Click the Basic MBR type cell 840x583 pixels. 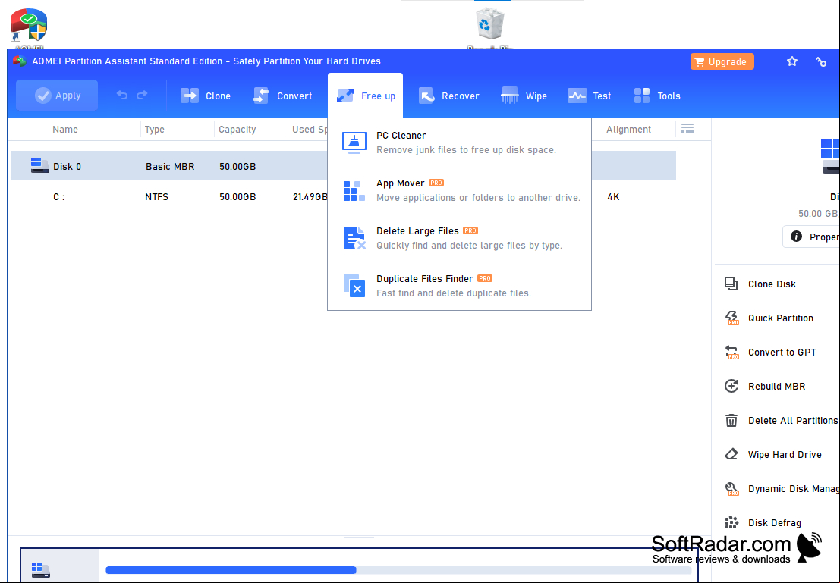pyautogui.click(x=170, y=167)
